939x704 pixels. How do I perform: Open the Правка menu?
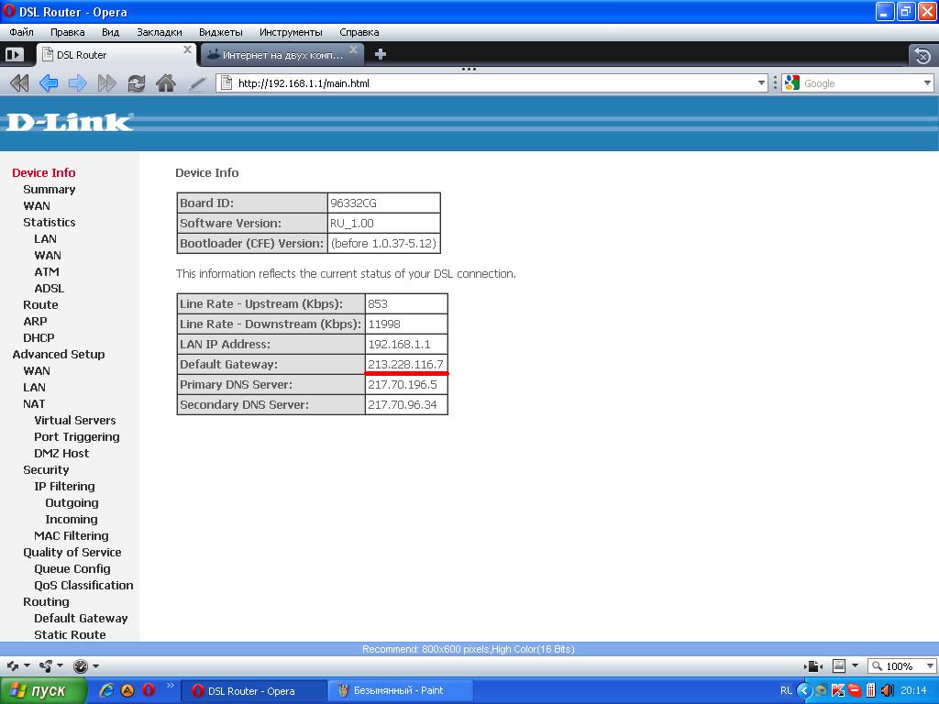(x=67, y=32)
